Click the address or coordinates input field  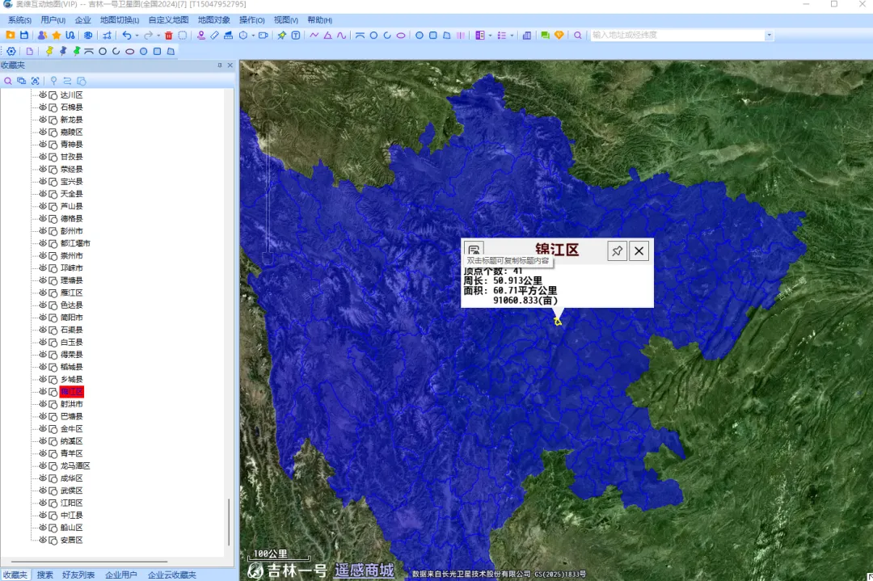[x=677, y=35]
